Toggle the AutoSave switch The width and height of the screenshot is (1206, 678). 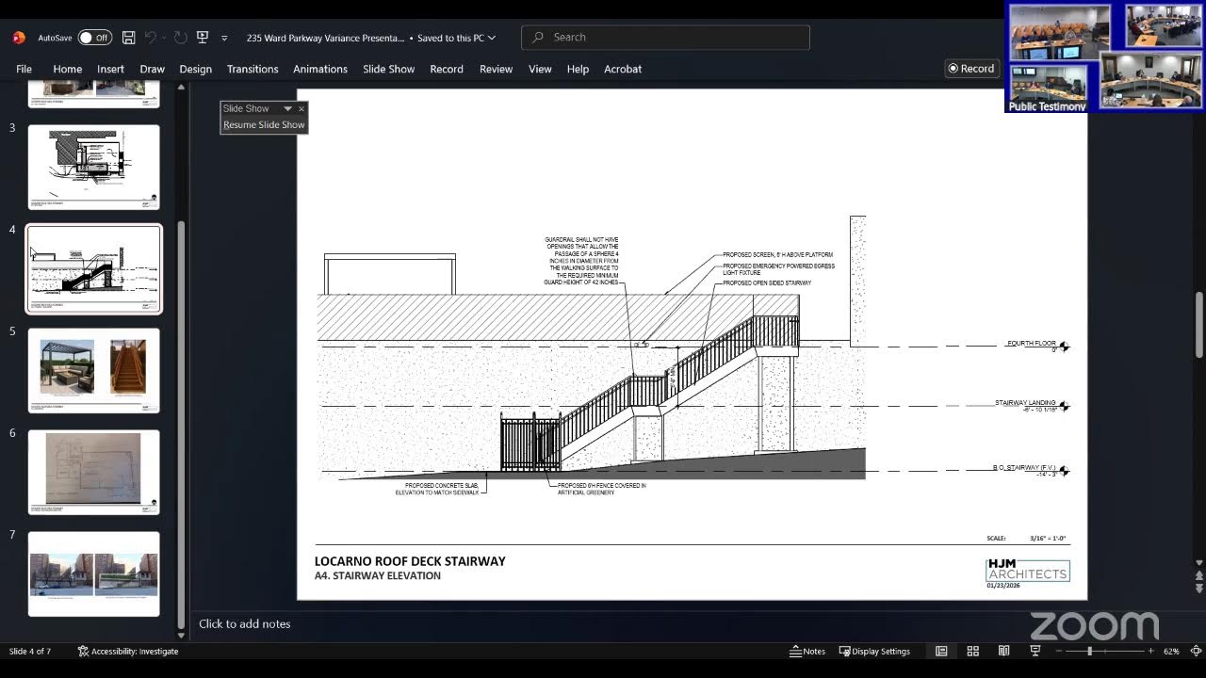click(x=94, y=38)
